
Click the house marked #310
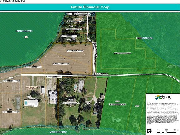tap(53, 97)
